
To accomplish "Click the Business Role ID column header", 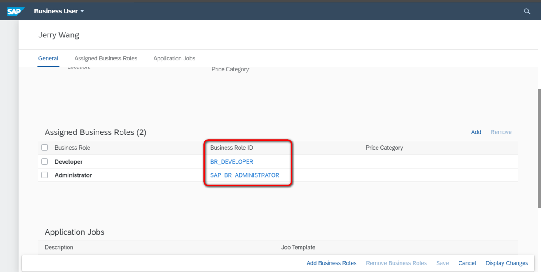I will click(x=232, y=148).
